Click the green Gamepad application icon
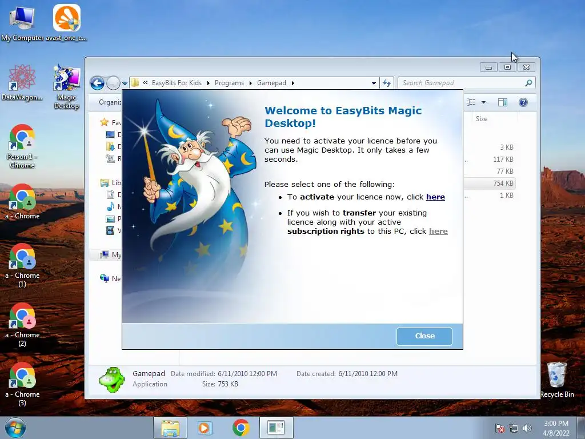585x439 pixels. 111,380
